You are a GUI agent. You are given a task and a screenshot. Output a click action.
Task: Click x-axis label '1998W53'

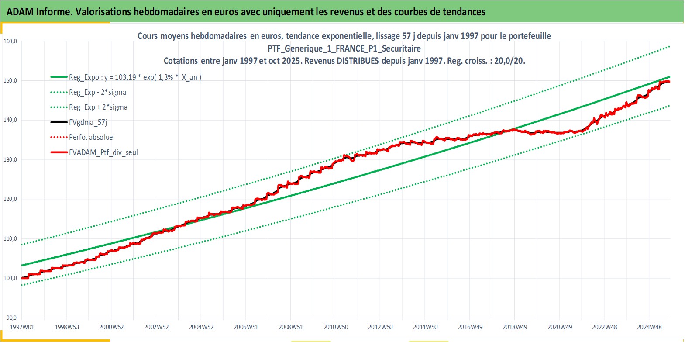click(67, 327)
